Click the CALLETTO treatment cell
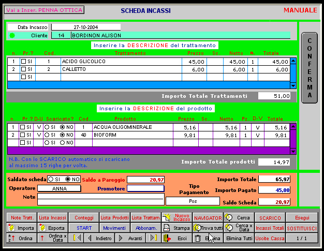 pos(121,69)
